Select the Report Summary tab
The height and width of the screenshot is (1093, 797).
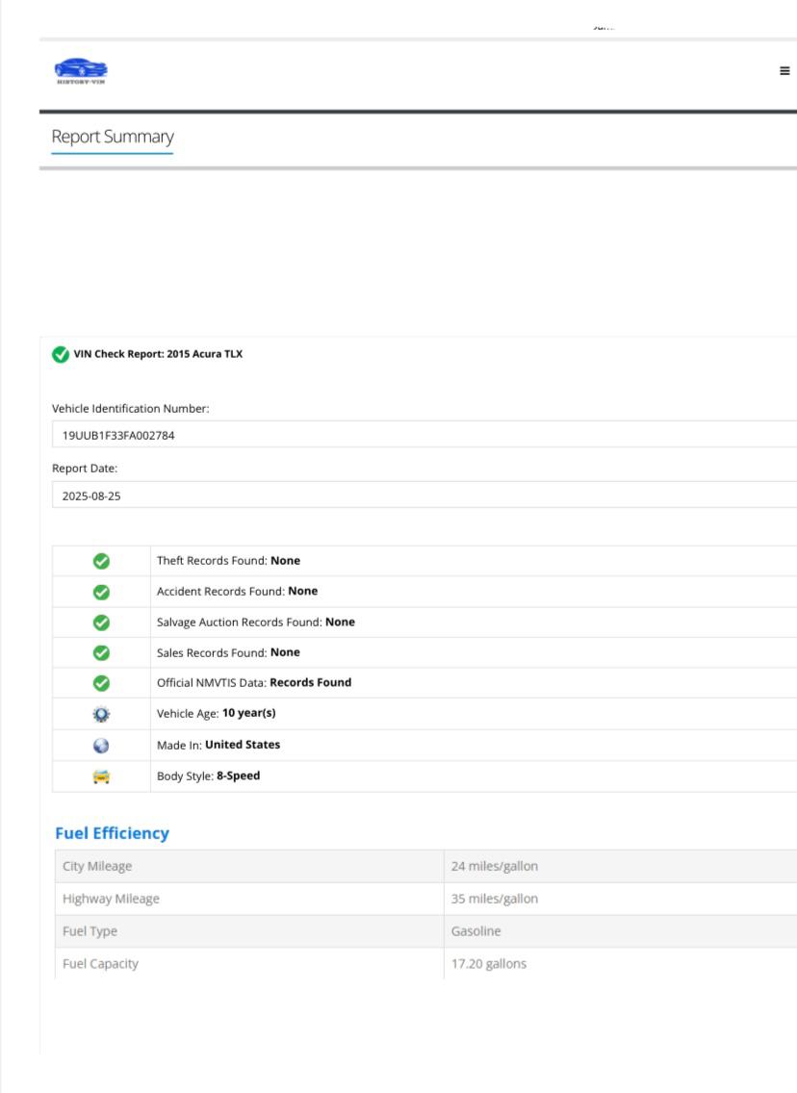[x=112, y=137]
